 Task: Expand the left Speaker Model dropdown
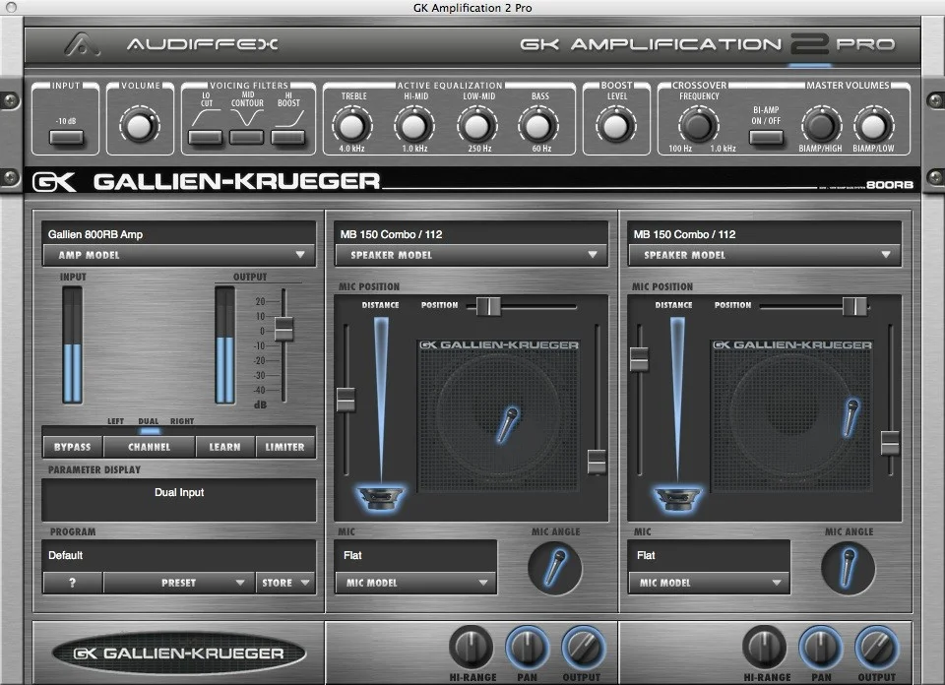[x=471, y=255]
